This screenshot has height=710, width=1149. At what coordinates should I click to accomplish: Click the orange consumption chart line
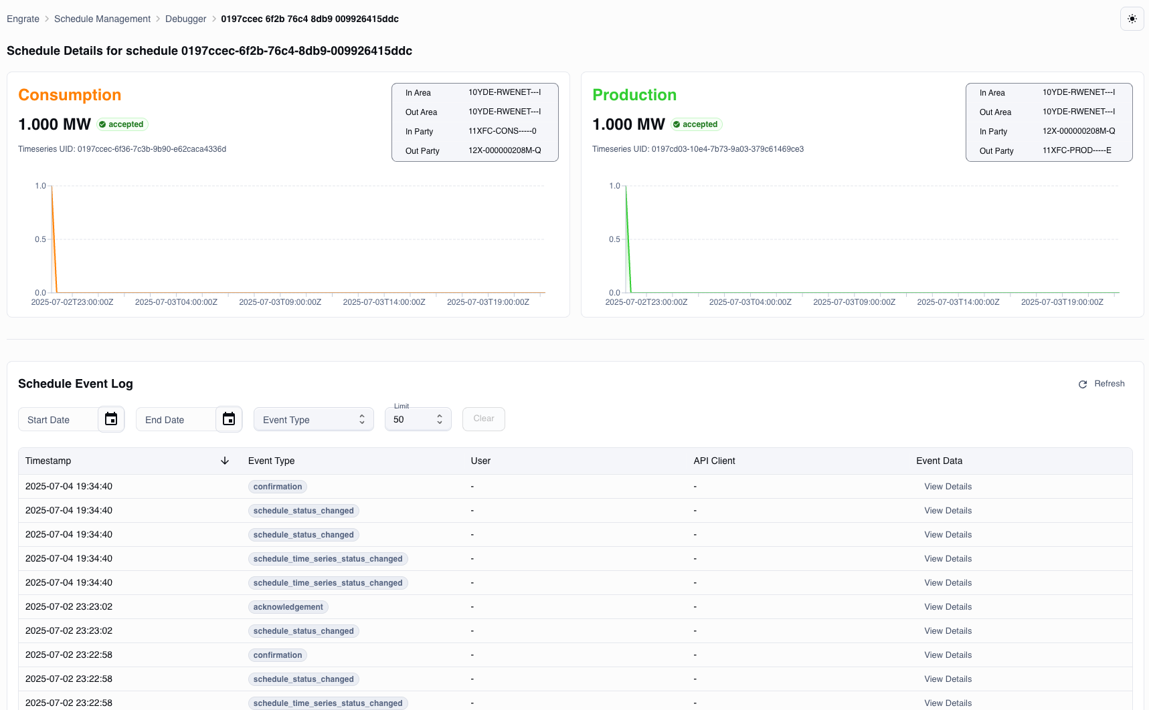[54, 239]
